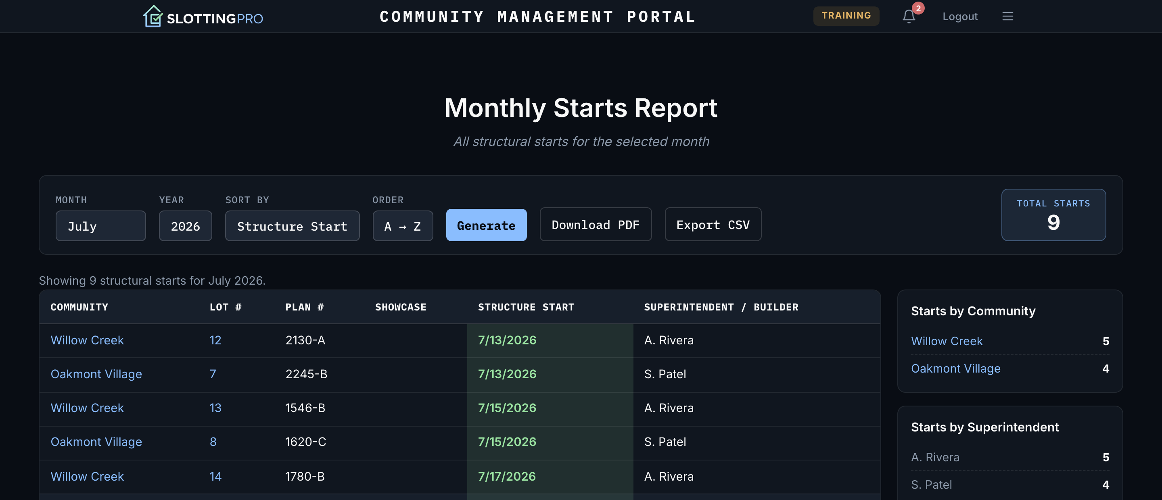Click the Starts by Community heading

973,311
